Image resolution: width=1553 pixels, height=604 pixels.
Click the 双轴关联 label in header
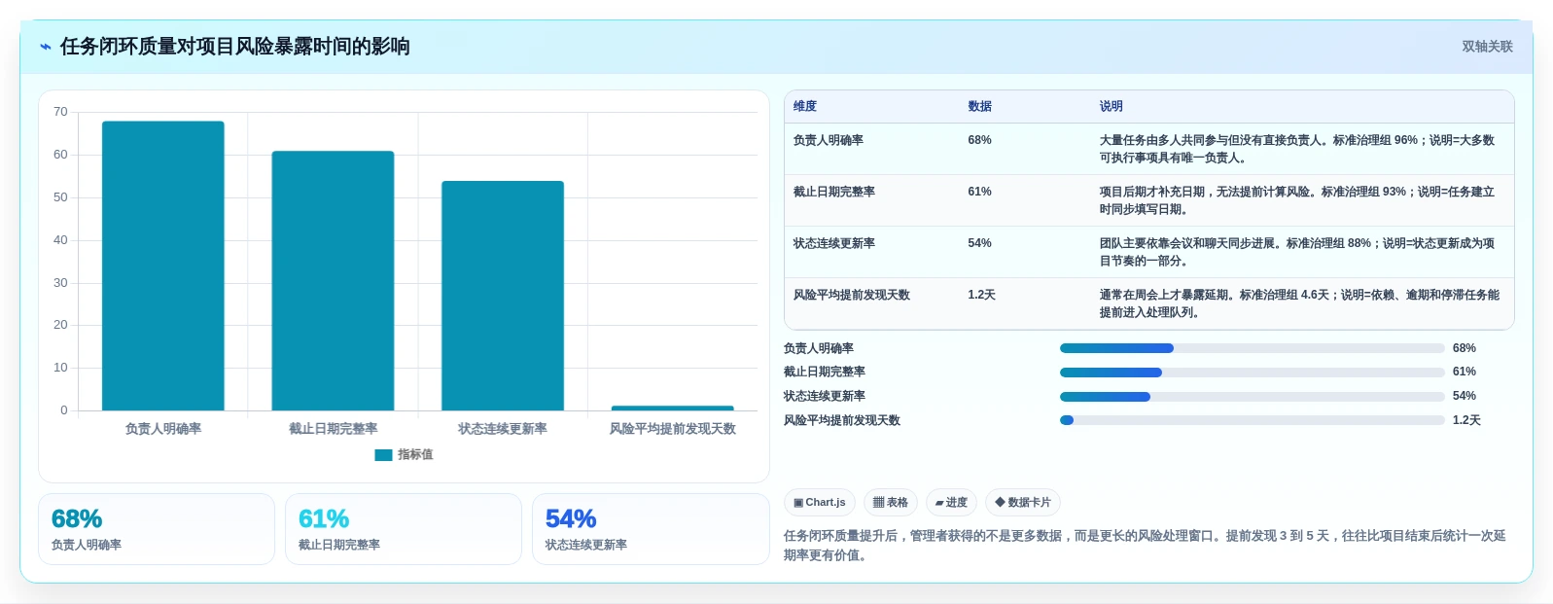tap(1487, 47)
